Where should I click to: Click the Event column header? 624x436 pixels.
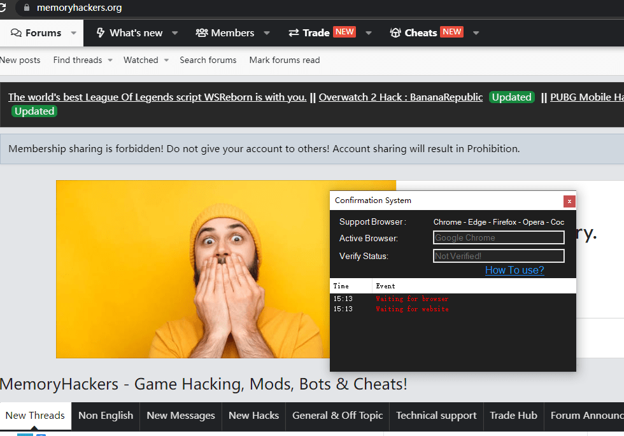(474, 286)
